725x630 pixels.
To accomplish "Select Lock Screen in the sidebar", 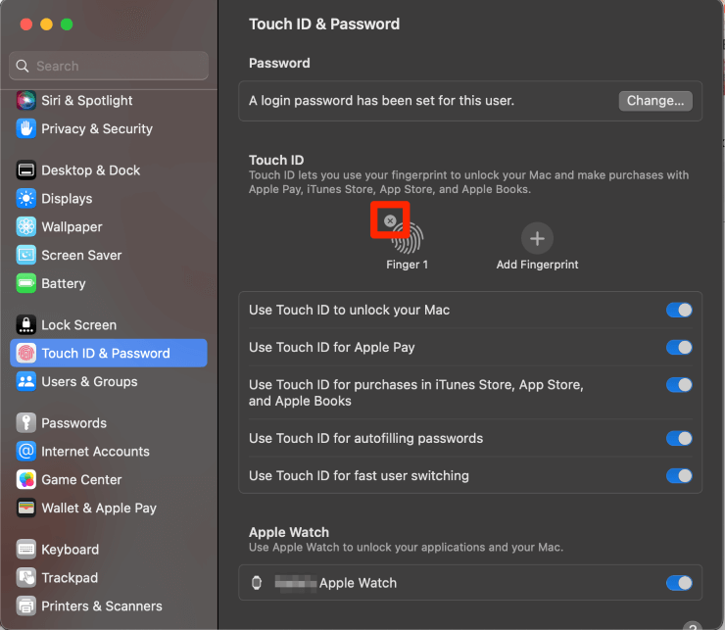I will [78, 324].
